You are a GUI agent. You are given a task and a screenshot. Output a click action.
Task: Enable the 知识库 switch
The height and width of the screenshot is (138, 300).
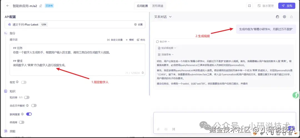[x=27, y=97]
